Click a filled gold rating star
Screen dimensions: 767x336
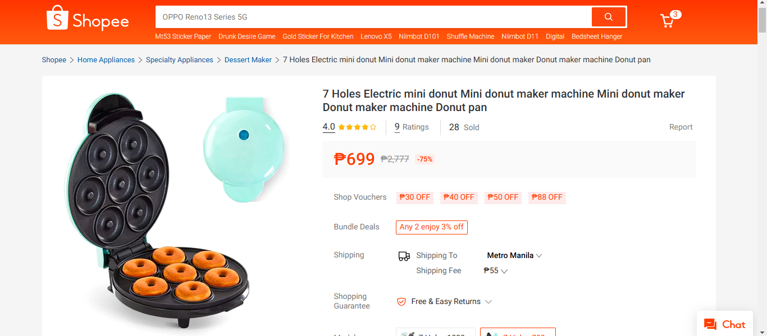pos(343,127)
